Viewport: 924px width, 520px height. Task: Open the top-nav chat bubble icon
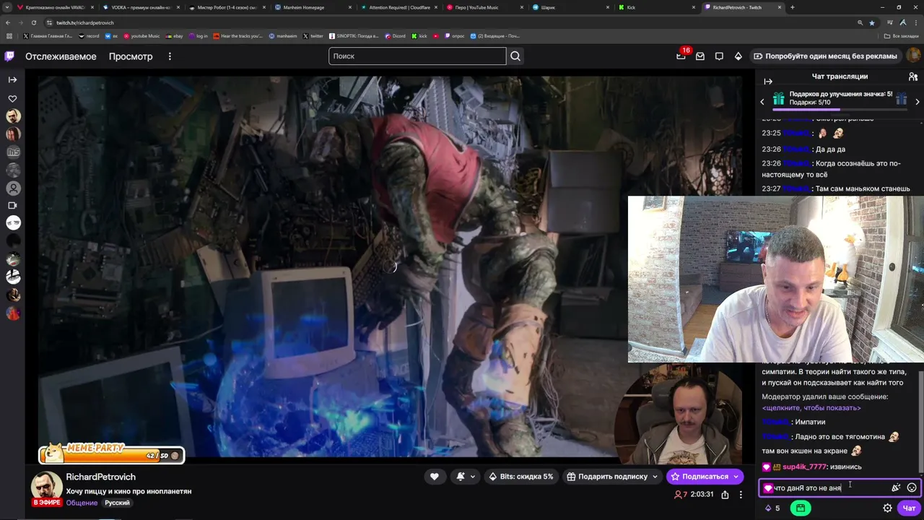coord(719,56)
